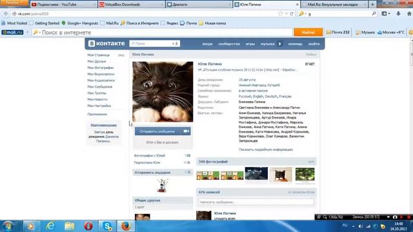Click the video call camera icon
This screenshot has width=413, height=232.
click(x=186, y=131)
